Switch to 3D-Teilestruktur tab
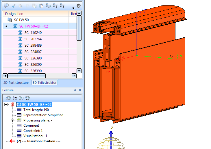 pyautogui.click(x=45, y=83)
